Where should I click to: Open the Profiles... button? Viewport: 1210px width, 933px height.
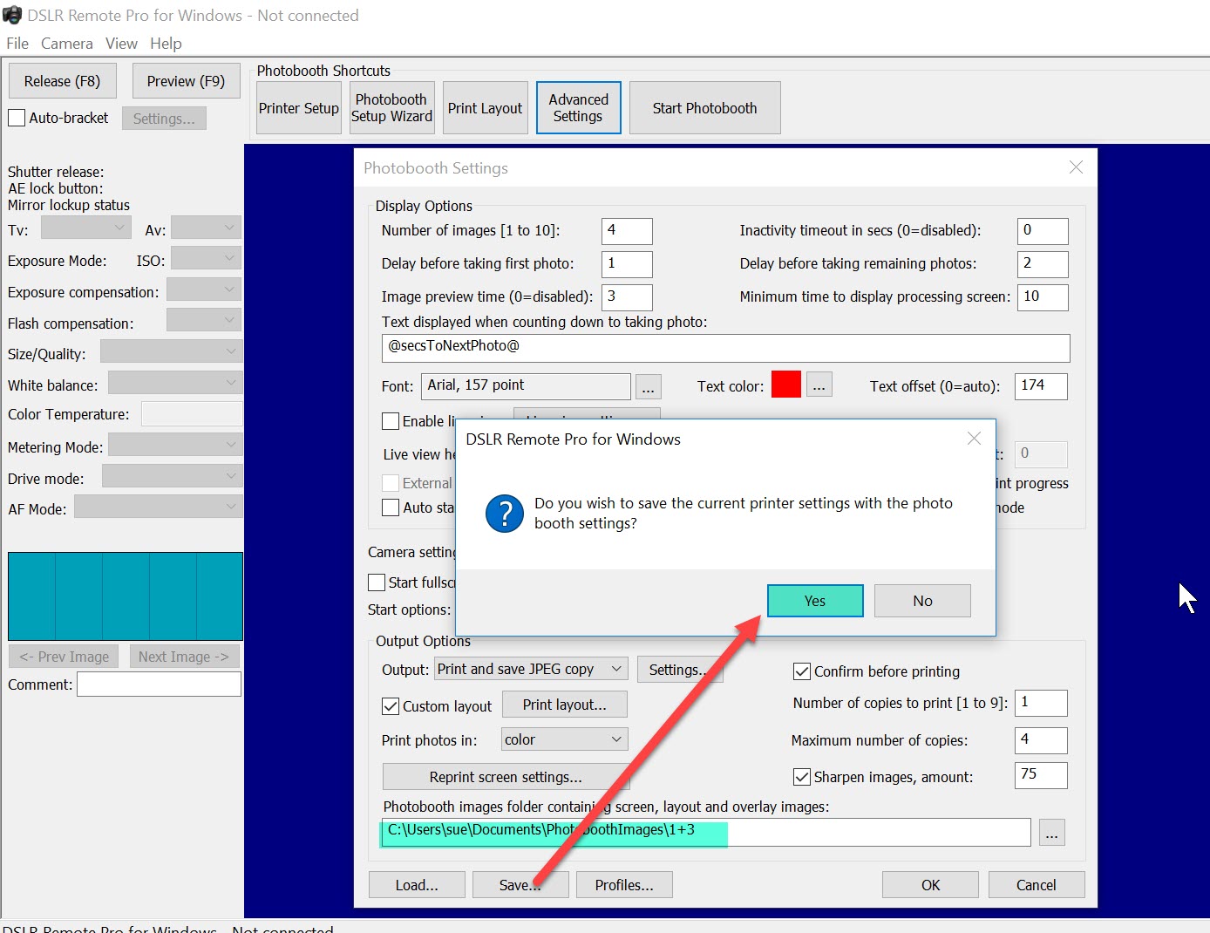point(624,885)
